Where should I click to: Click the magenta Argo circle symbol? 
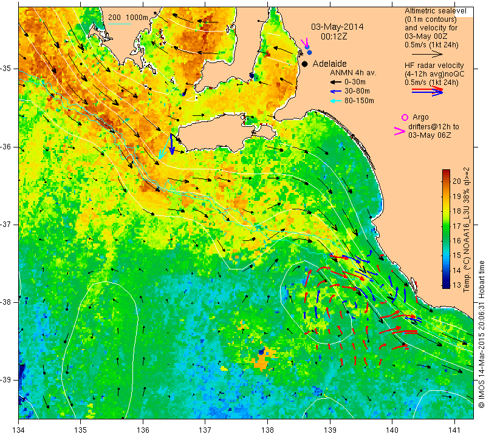coord(405,117)
